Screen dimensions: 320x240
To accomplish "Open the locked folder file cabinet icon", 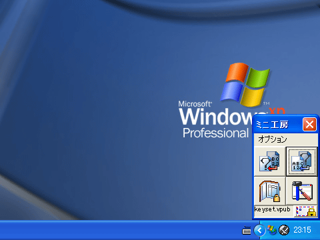I will 270,191.
